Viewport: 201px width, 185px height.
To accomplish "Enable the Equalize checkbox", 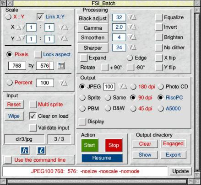I will tap(159, 17).
